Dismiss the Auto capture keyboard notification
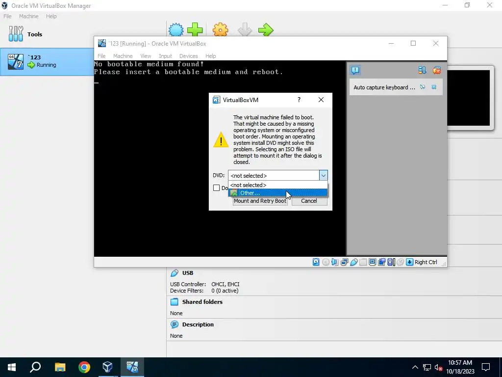Viewport: 502px width, 377px height. (x=434, y=87)
